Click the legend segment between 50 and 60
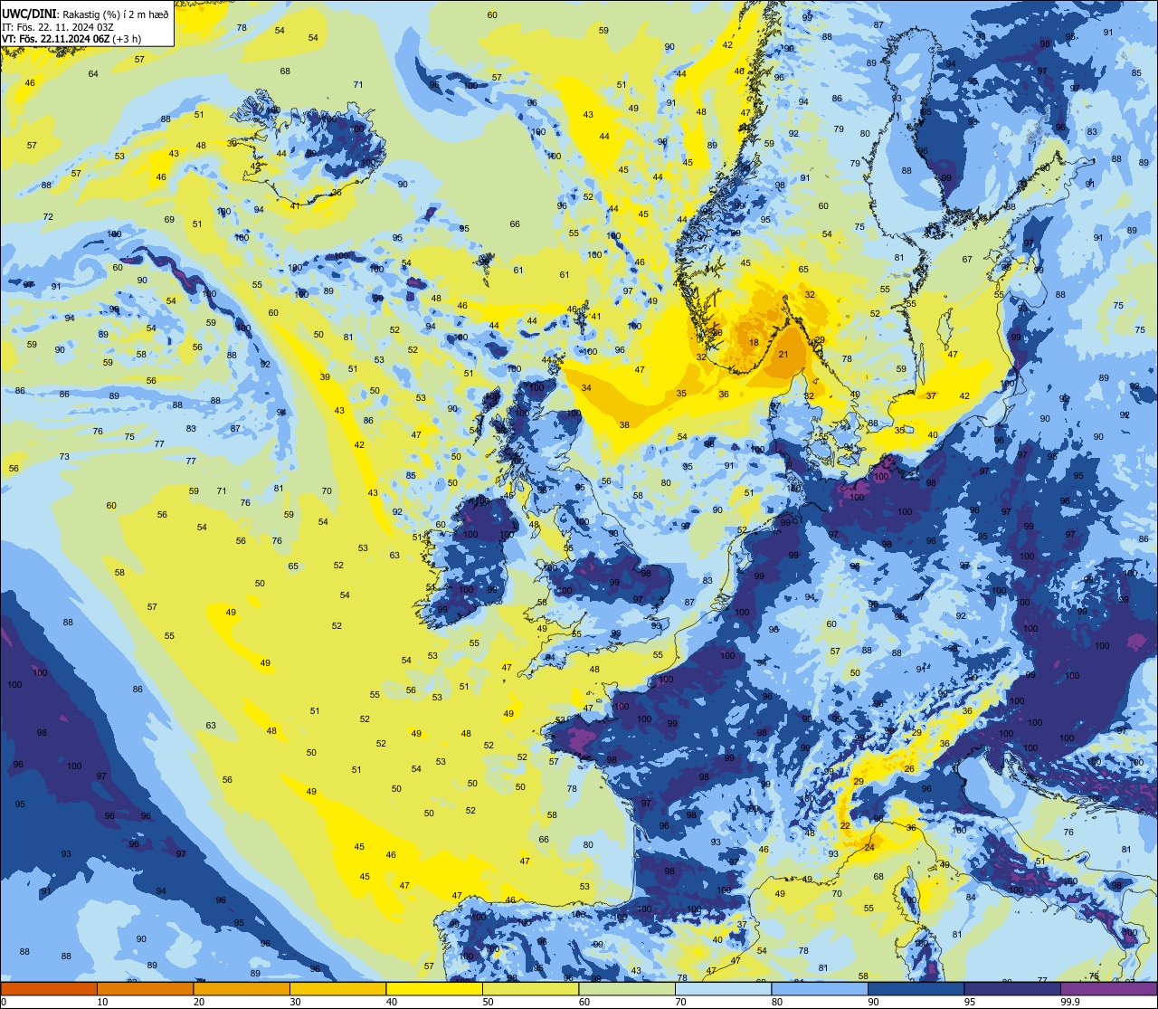The image size is (1158, 1009). [530, 988]
